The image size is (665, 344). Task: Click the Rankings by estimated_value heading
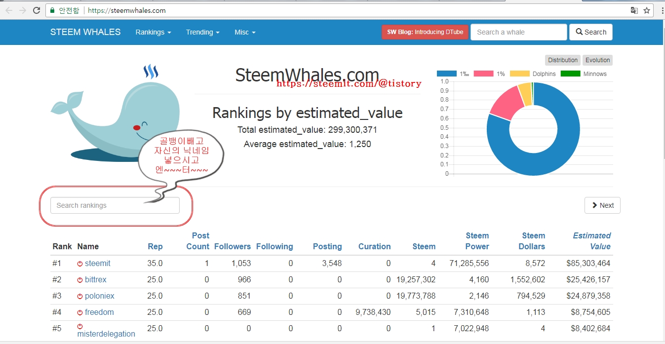307,113
